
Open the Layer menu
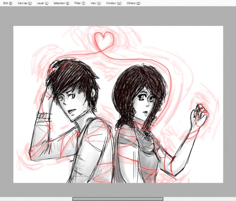pos(42,3)
